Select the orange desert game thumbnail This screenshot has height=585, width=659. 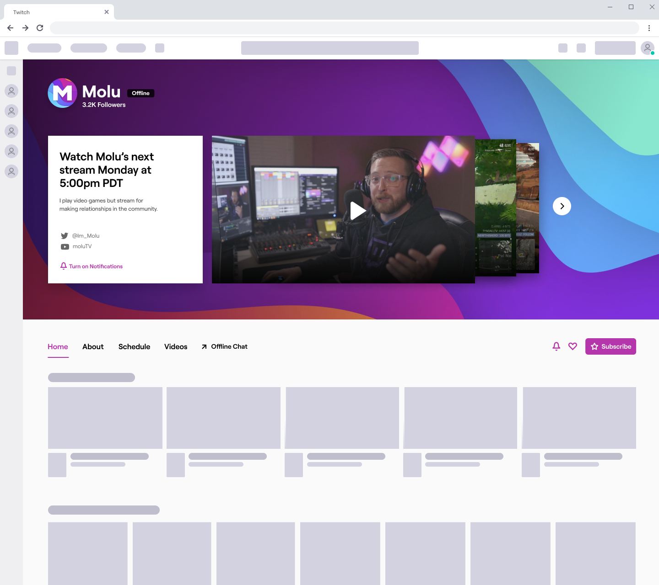528,208
